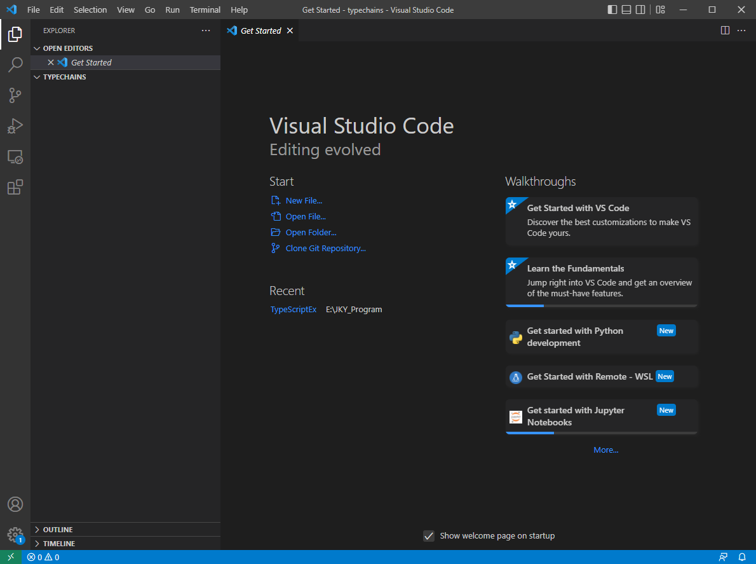Viewport: 756px width, 564px height.
Task: Open the Explorer view in activity bar
Action: pyautogui.click(x=15, y=34)
